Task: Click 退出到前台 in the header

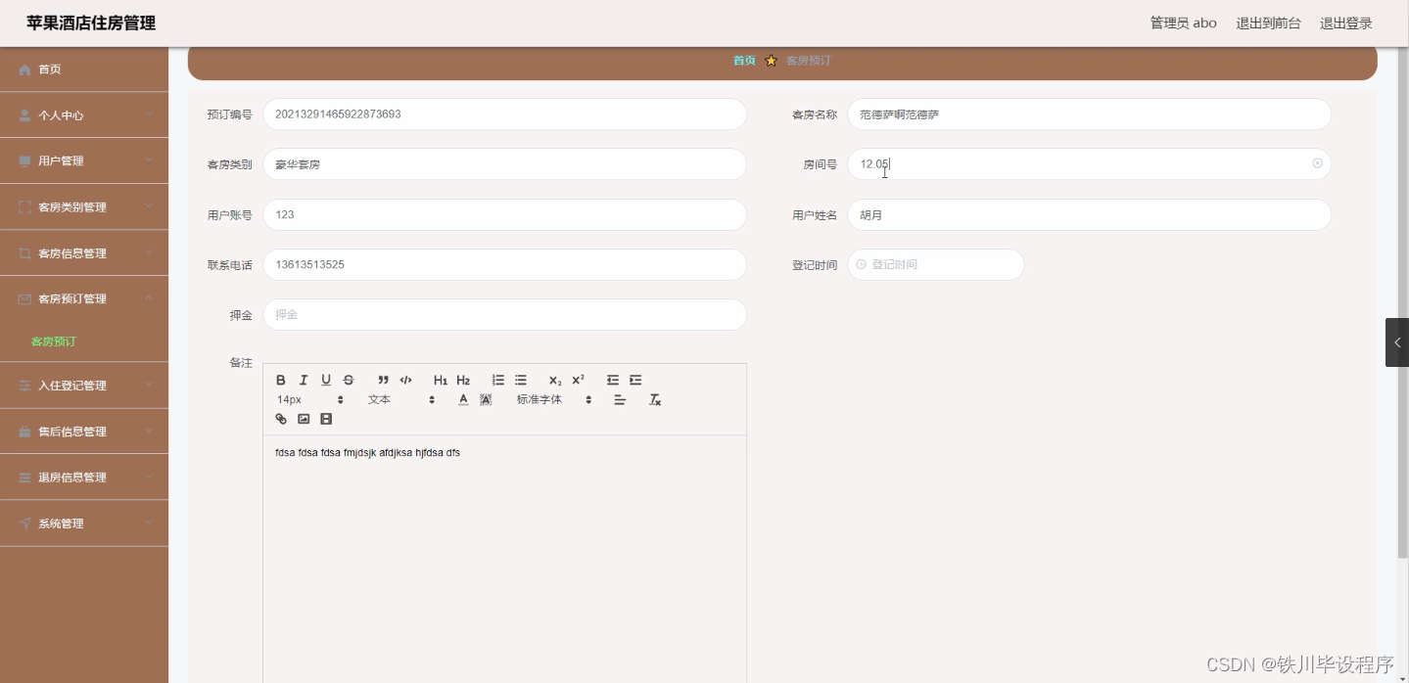Action: tap(1268, 23)
